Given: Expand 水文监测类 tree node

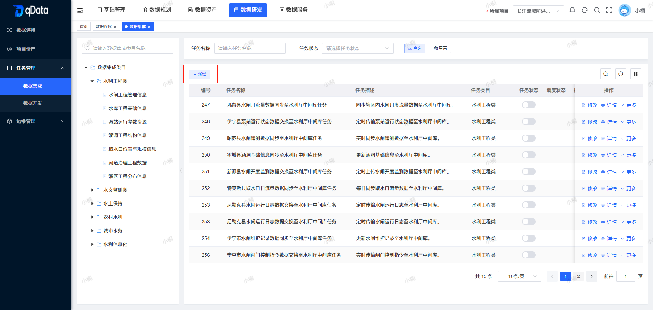Looking at the screenshot, I should pos(92,190).
